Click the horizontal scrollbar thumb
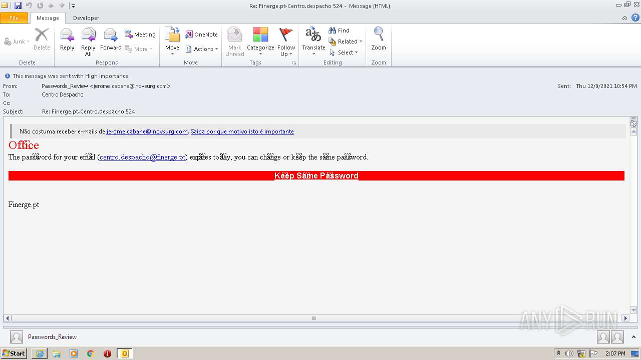 (x=314, y=318)
